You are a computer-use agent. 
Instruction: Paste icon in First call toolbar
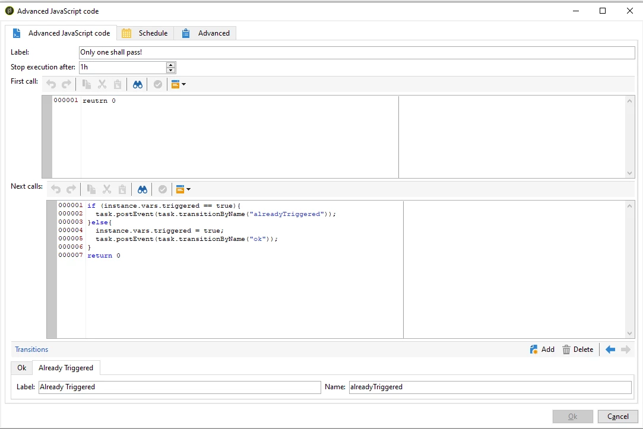[118, 84]
